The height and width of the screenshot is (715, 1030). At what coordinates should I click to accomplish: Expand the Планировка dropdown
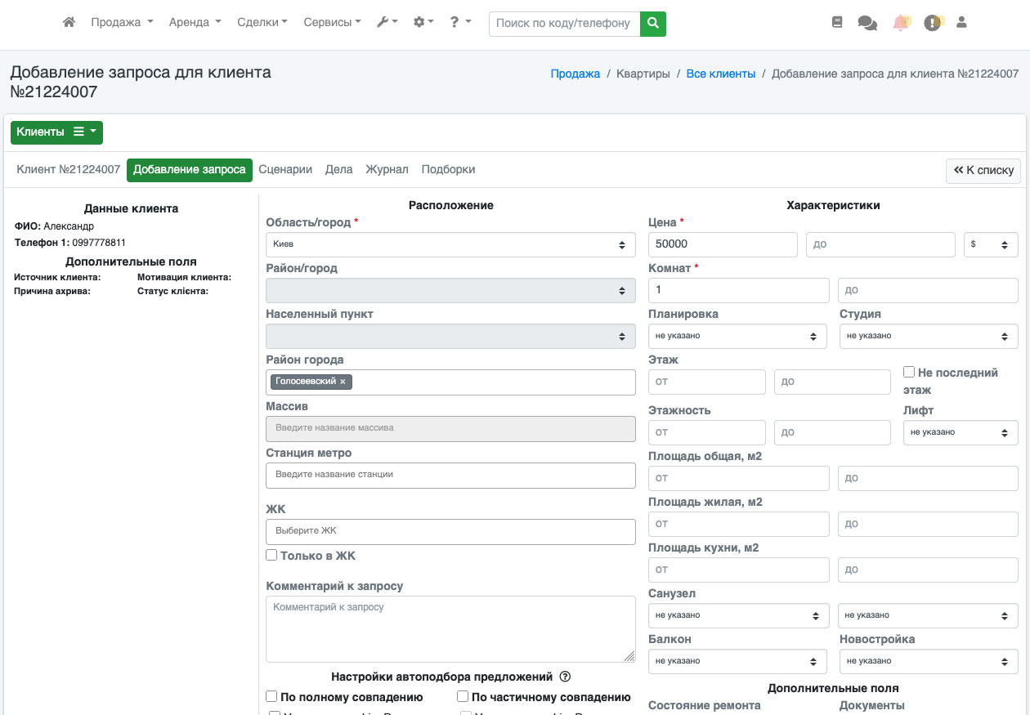pyautogui.click(x=737, y=336)
